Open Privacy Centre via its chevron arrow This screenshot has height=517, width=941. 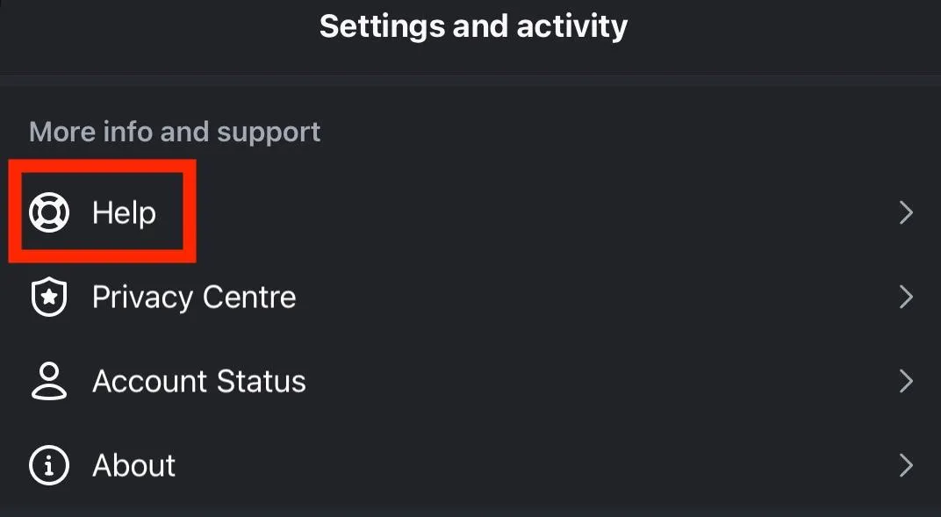click(906, 298)
